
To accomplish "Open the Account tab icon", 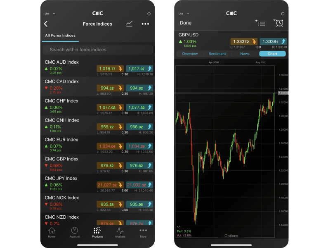I will point(75,232).
